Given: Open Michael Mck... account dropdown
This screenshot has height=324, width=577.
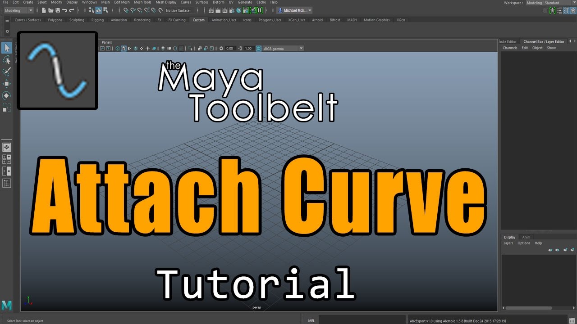Looking at the screenshot, I should point(295,10).
